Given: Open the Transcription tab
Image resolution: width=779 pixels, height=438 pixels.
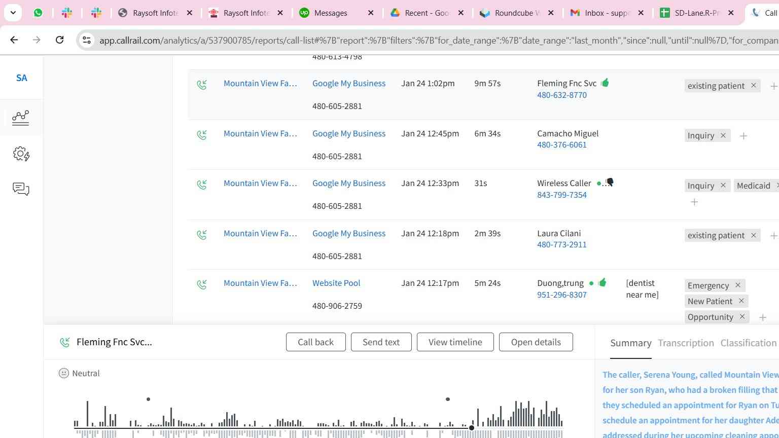Looking at the screenshot, I should pos(686,343).
